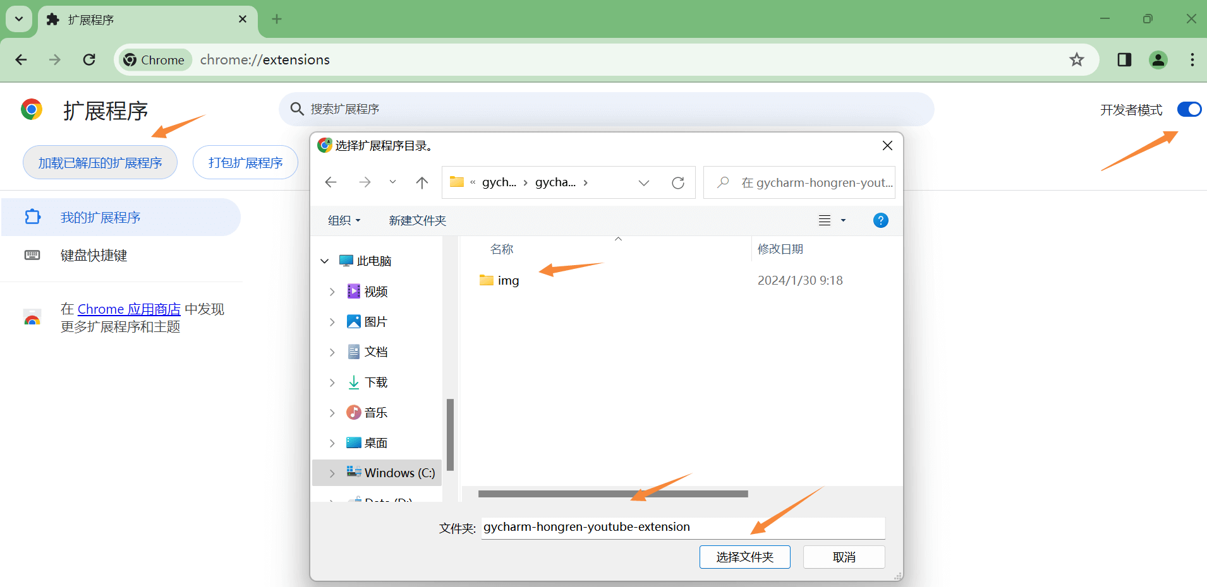This screenshot has height=587, width=1207.
Task: Open a new tab with plus button
Action: pos(277,19)
